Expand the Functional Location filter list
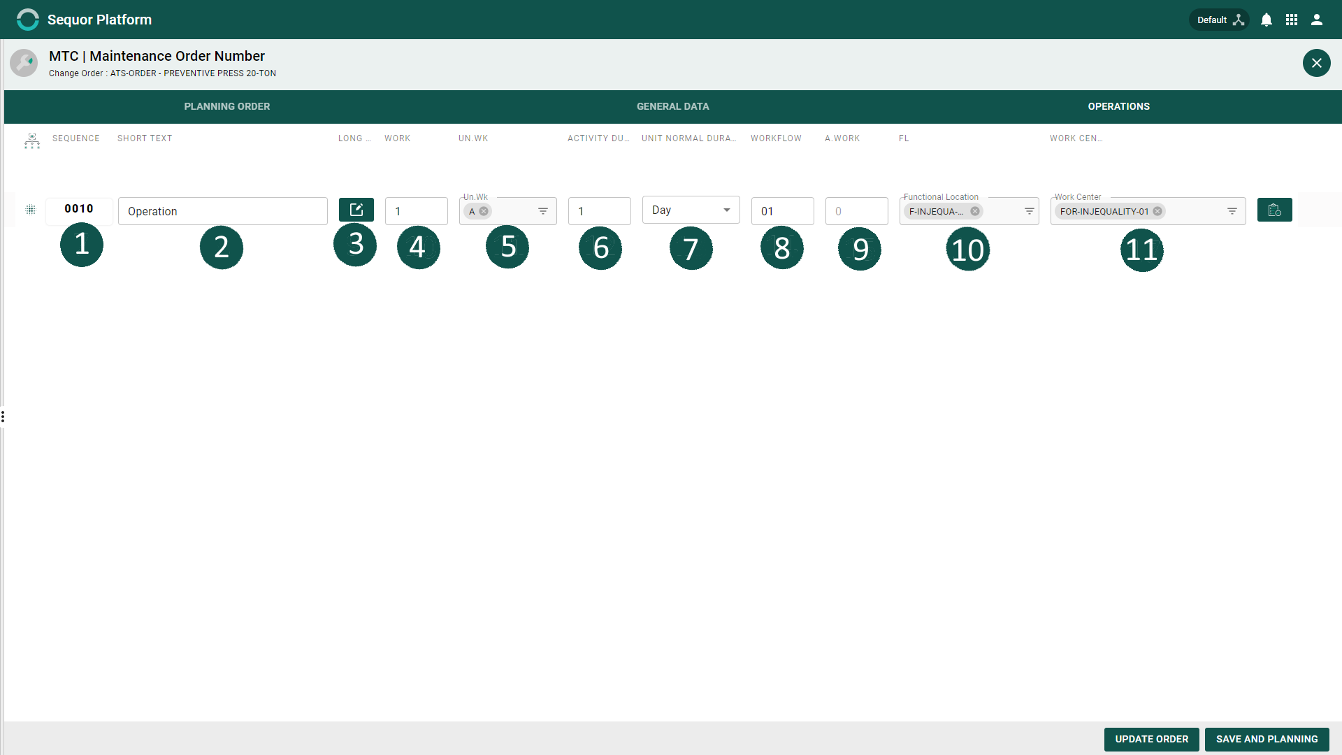Viewport: 1342px width, 755px height. (1030, 211)
